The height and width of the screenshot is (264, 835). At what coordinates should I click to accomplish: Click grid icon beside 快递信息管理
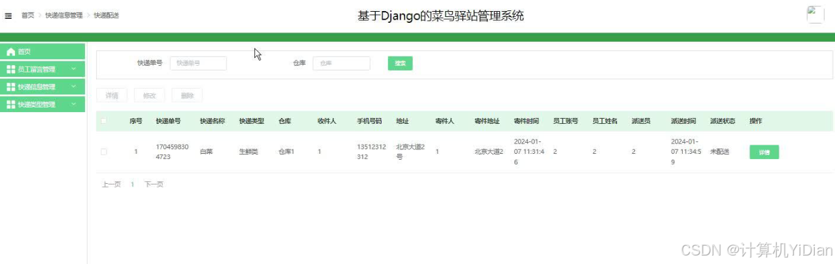(x=10, y=87)
